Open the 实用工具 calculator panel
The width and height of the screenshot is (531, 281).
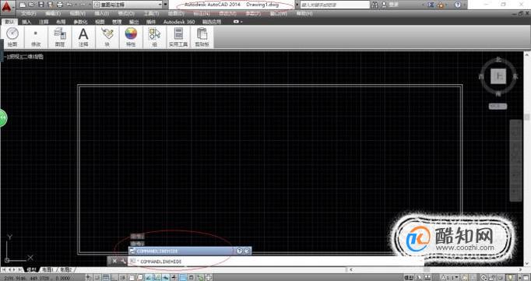(x=178, y=37)
